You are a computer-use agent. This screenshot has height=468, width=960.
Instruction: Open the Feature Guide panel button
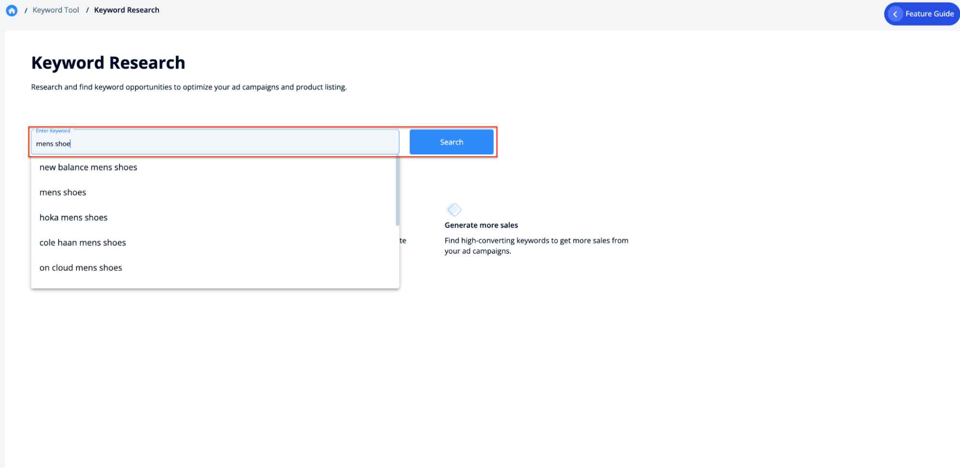point(922,14)
